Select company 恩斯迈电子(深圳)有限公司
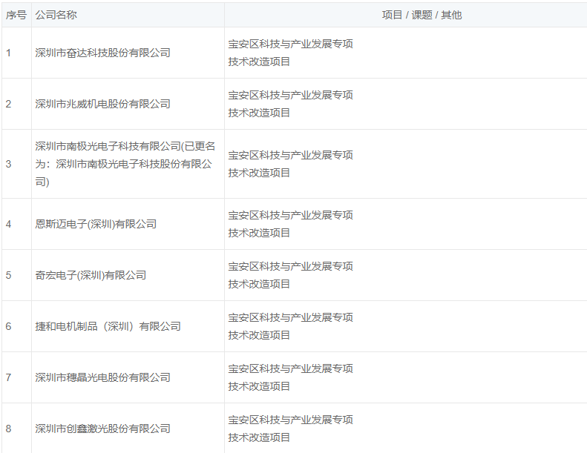 [x=96, y=224]
